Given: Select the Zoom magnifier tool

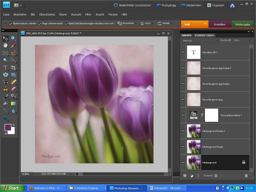Looking at the screenshot, I should [13, 38].
